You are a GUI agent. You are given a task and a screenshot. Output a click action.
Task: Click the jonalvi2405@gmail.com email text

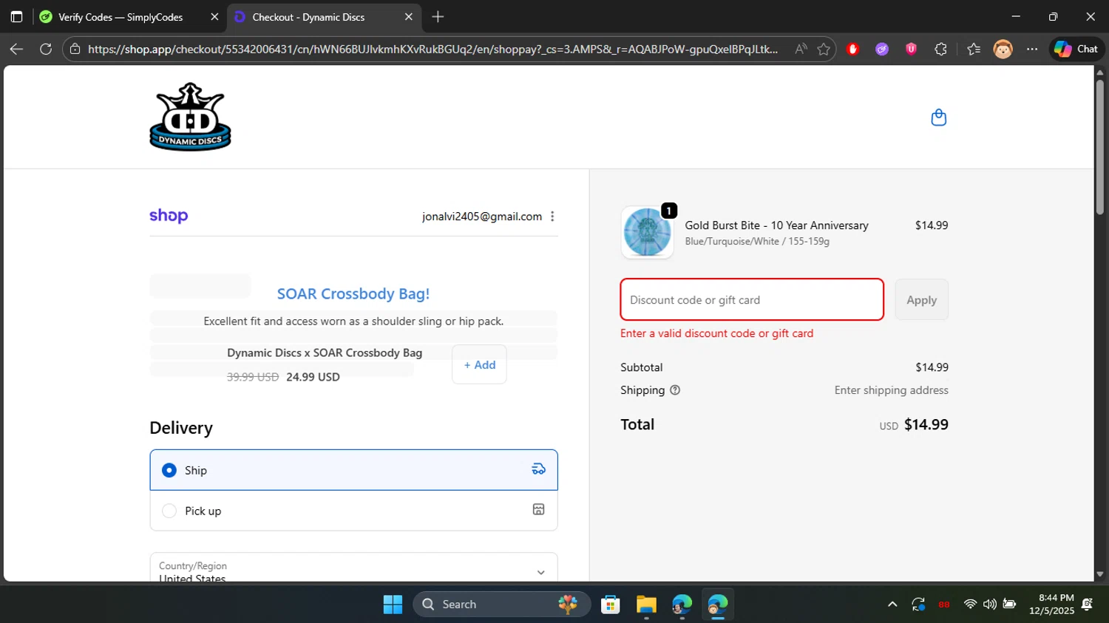tap(482, 217)
